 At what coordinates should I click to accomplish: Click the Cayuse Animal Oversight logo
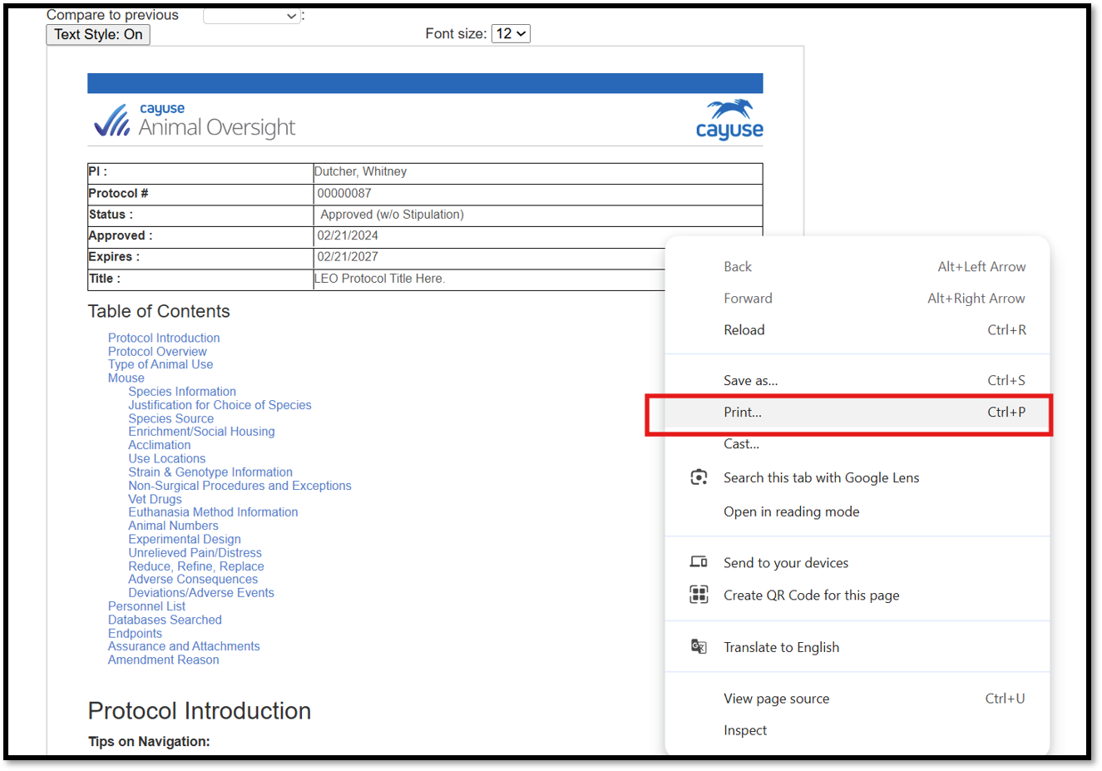pyautogui.click(x=195, y=121)
